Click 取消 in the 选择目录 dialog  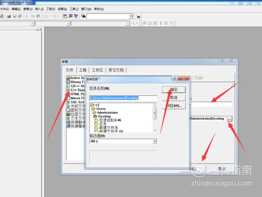click(x=174, y=97)
